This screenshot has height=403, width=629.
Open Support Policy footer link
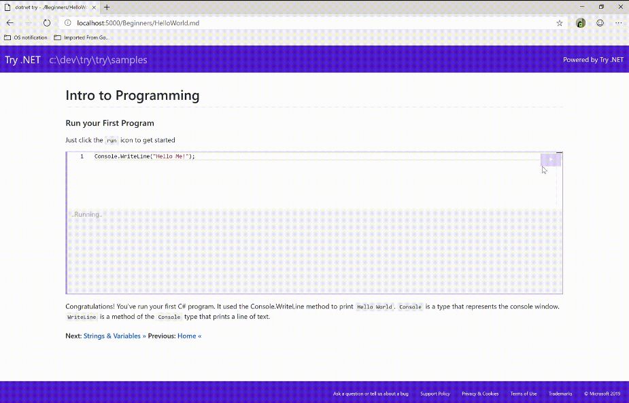pos(435,393)
